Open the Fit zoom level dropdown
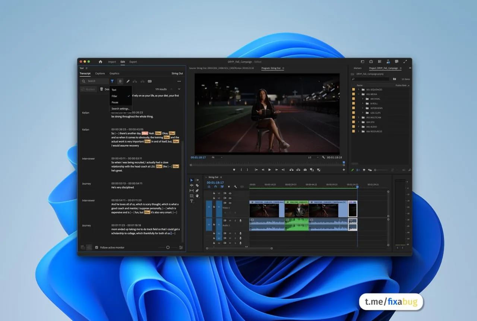 pos(217,157)
